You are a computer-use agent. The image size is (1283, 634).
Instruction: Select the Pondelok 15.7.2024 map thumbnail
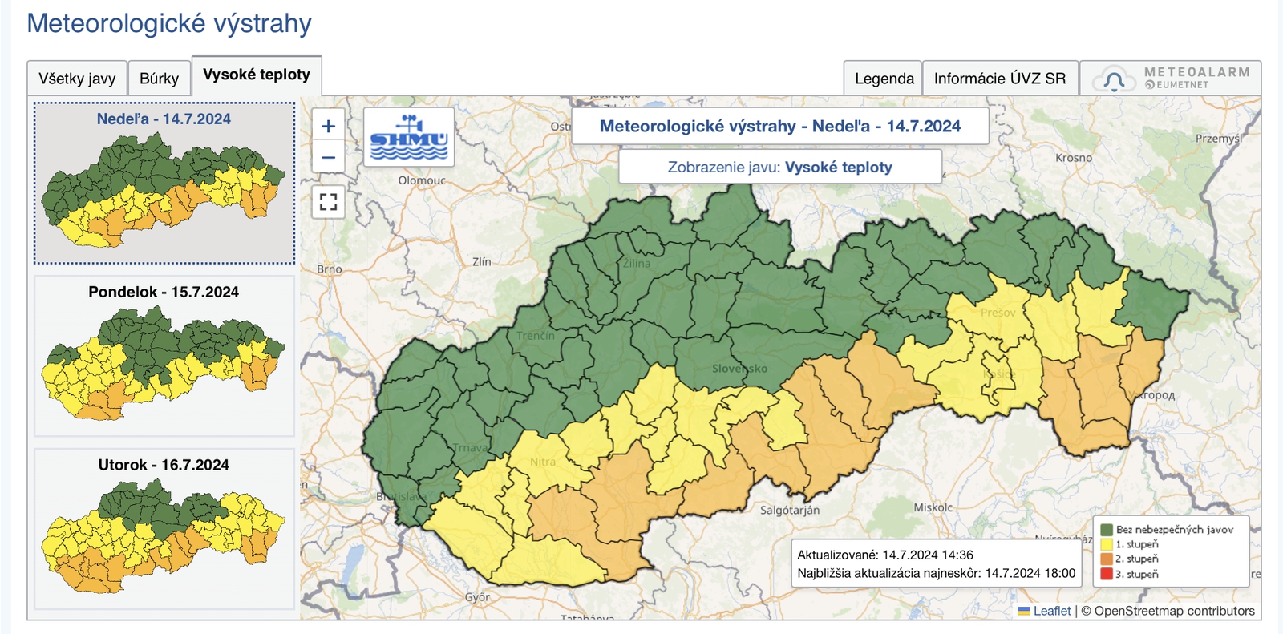[164, 356]
